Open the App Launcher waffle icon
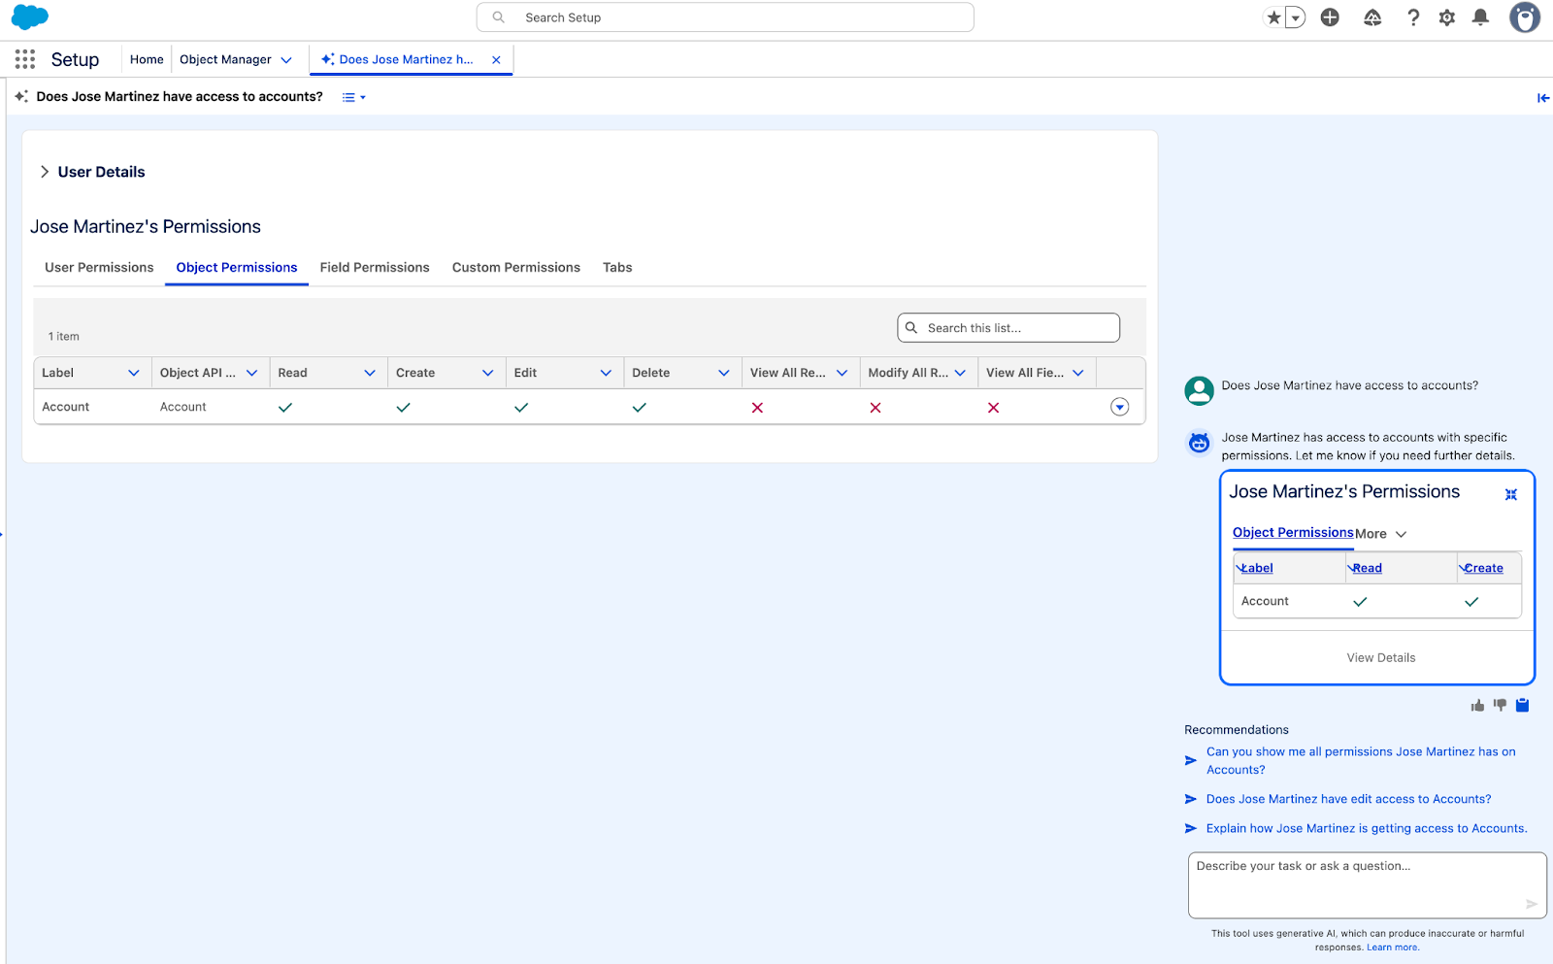Screen dimensions: 1553x964 coord(24,59)
